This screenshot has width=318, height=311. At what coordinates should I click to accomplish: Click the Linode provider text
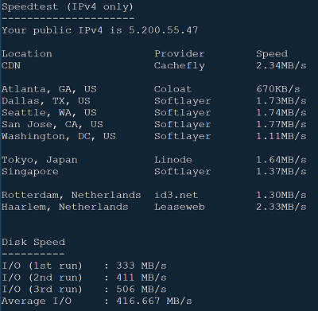(173, 160)
